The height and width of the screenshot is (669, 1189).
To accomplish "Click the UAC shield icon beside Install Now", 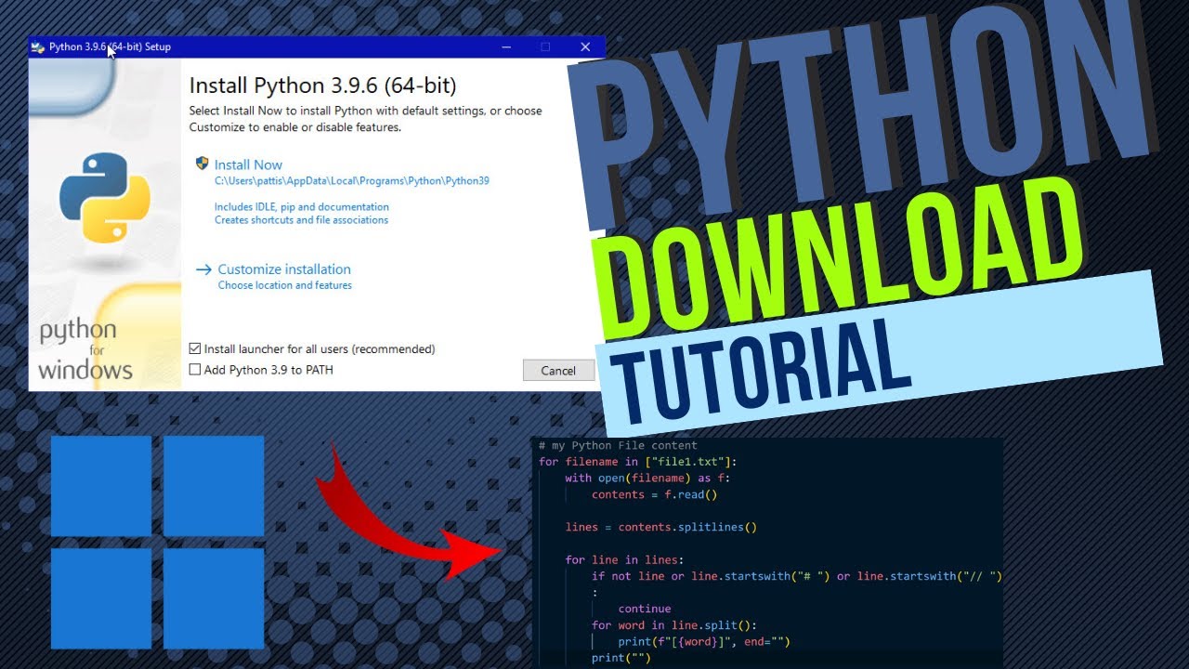I will (x=202, y=164).
